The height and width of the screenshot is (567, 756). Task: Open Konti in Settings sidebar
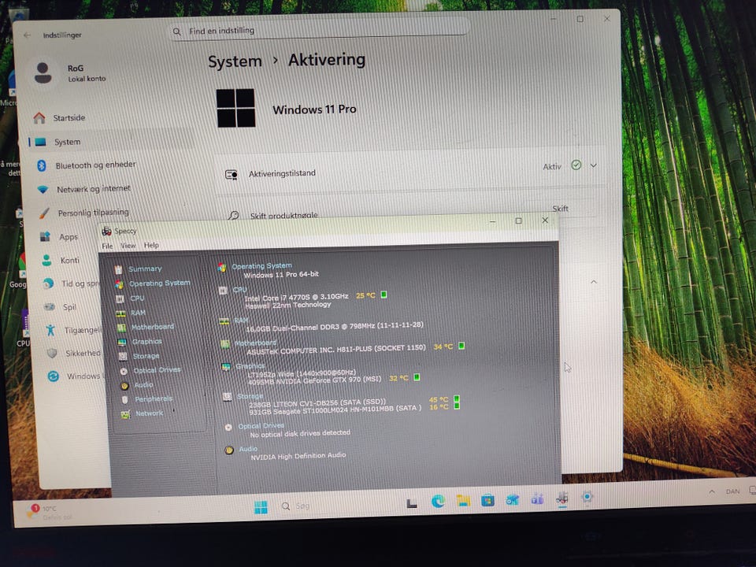click(x=69, y=261)
